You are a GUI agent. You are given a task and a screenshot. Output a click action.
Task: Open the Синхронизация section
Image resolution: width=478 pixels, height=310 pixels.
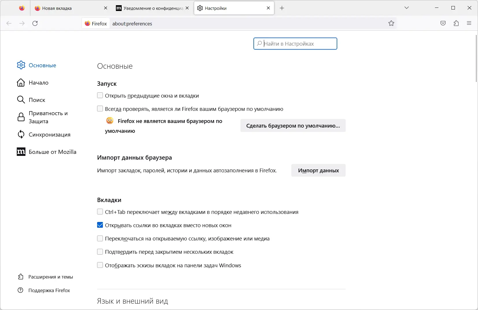pos(49,134)
